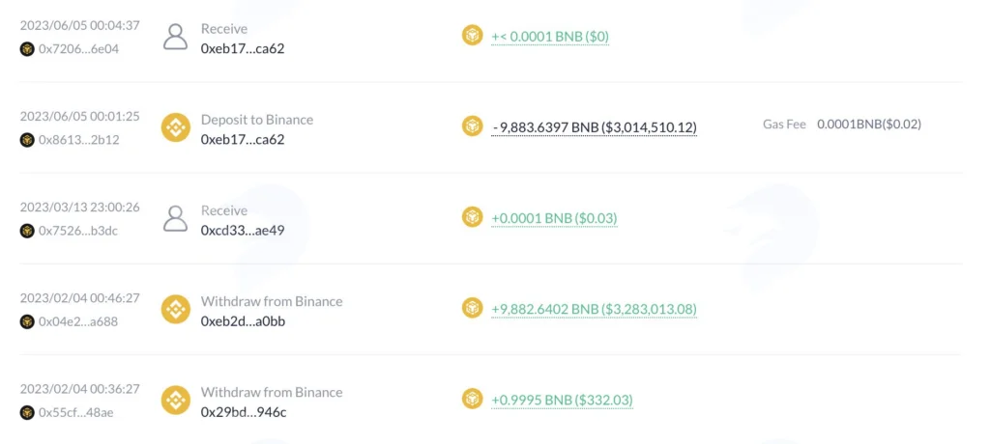990x444 pixels.
Task: Click the amount +9,882.6402 BNB ($3,283,013.08)
Action: point(595,310)
